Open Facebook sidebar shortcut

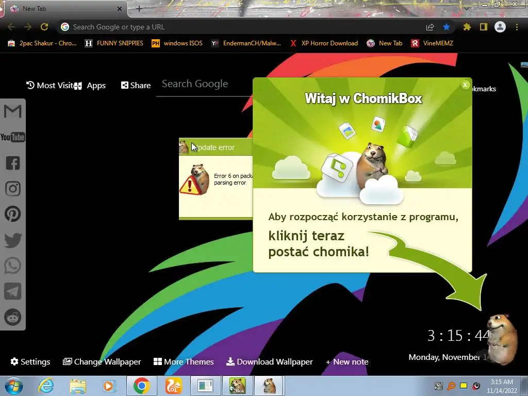click(13, 163)
